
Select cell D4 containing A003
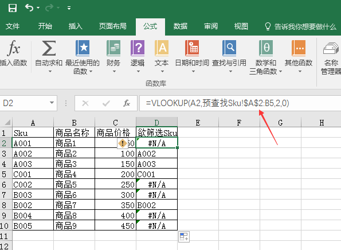pos(157,164)
